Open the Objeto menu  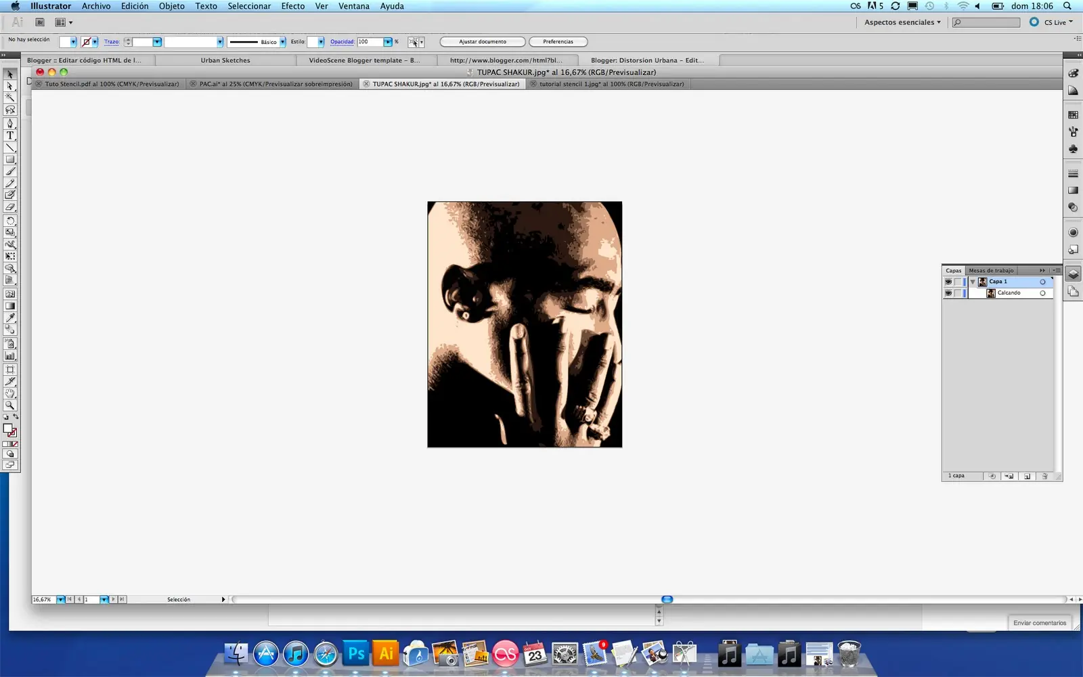click(171, 6)
